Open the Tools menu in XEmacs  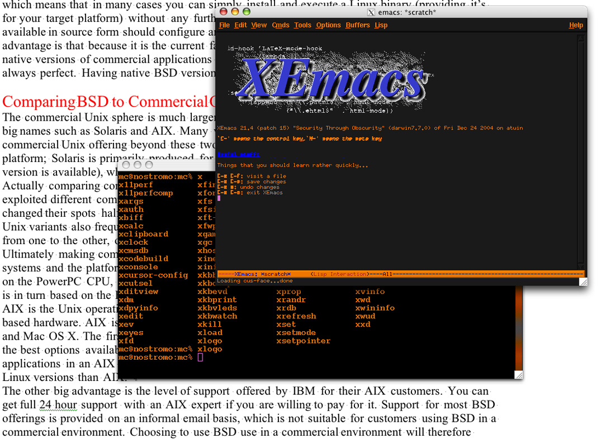[x=302, y=25]
